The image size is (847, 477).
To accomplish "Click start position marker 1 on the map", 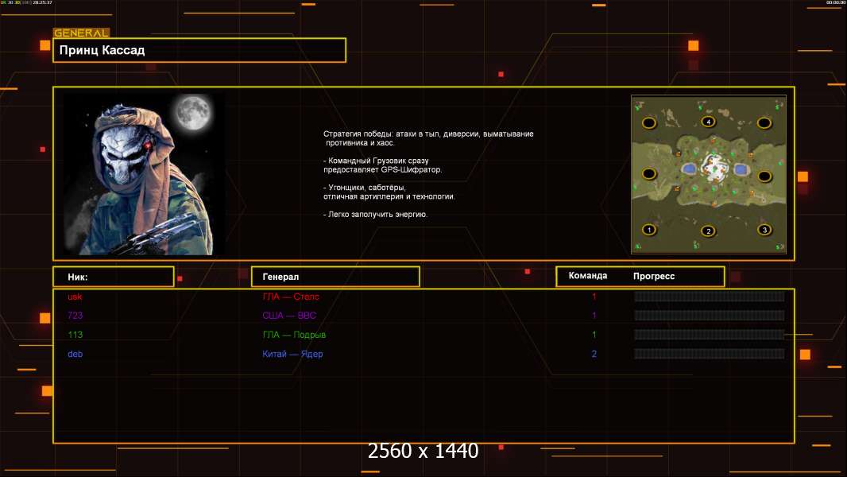I will (649, 230).
